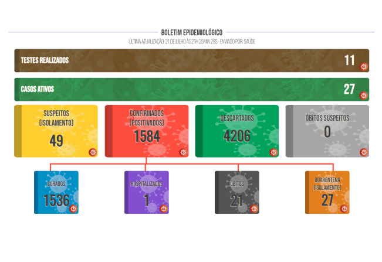The image size is (382, 262).
Task: Open the yellow Suspeitos (Isolamento) card
Action: (56, 131)
